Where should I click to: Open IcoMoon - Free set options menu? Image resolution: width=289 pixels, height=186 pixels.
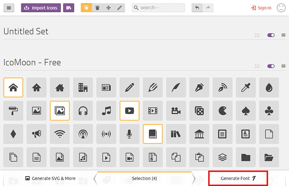(283, 66)
